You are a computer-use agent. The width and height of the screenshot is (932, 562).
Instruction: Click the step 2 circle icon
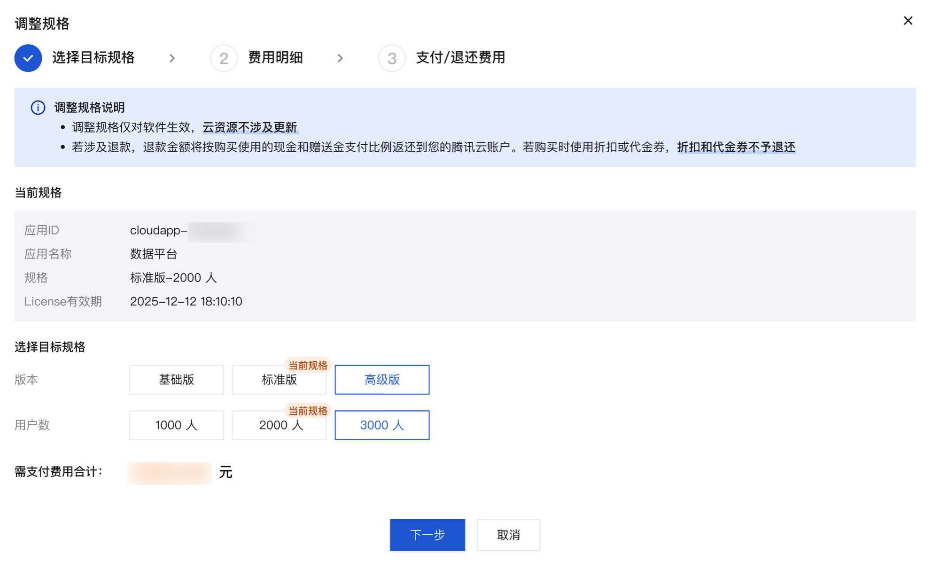tap(224, 58)
